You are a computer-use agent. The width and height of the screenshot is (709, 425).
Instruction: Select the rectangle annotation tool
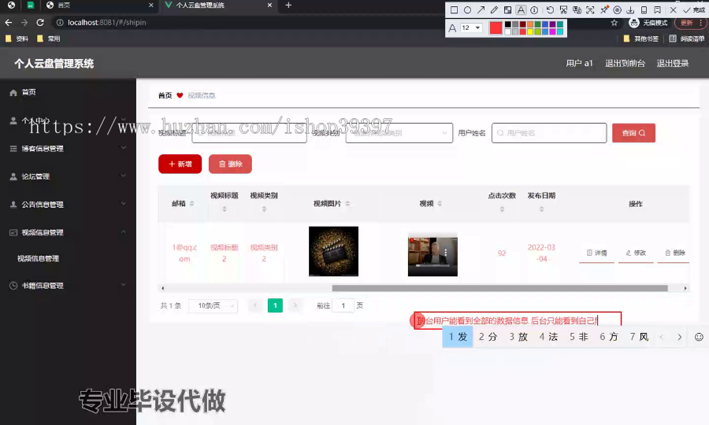(454, 10)
